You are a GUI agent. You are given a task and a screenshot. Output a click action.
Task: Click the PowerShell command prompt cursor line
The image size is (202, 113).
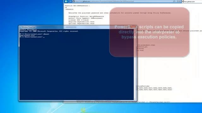[x=32, y=37]
